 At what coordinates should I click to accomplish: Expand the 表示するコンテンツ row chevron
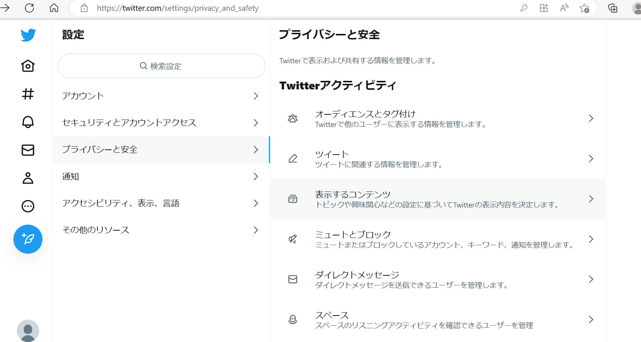pos(591,199)
